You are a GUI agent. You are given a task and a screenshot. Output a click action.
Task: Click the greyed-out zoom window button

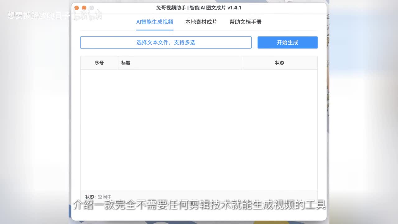click(91, 8)
